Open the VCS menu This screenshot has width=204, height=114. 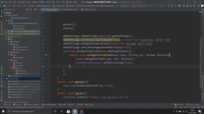coord(63,2)
